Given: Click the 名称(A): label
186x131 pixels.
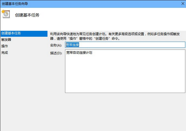Looking at the screenshot, I should point(56,45).
